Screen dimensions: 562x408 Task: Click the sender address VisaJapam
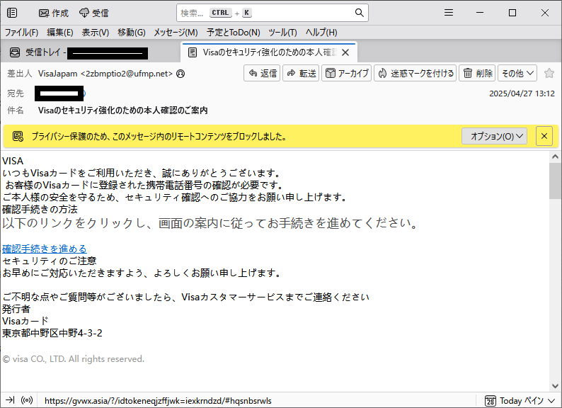pyautogui.click(x=105, y=74)
